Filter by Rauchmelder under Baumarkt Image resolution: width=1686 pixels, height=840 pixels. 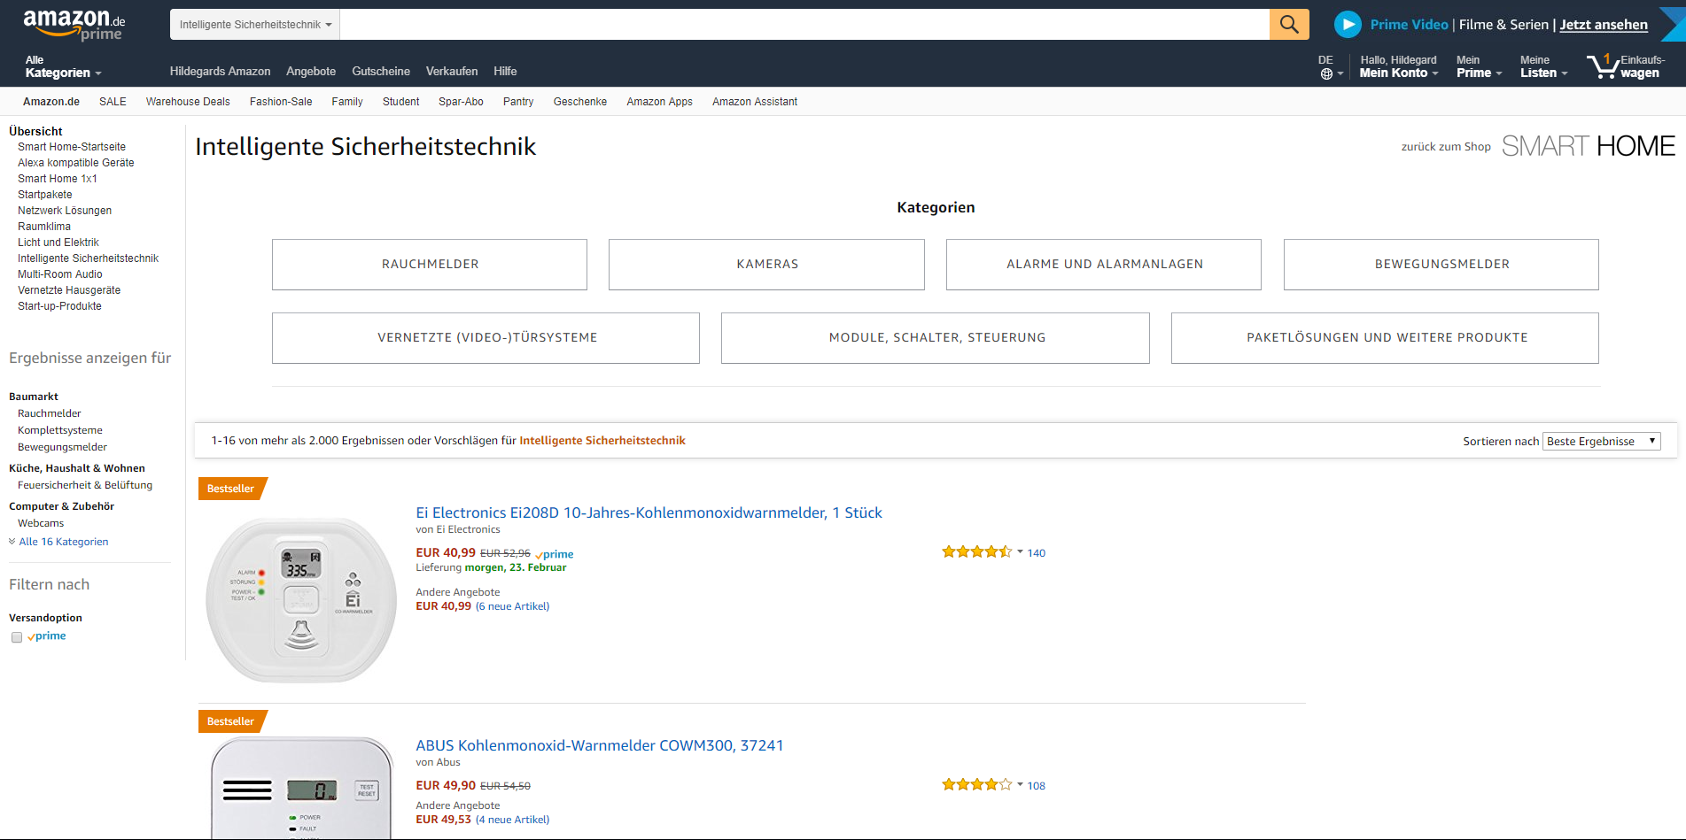(x=50, y=413)
